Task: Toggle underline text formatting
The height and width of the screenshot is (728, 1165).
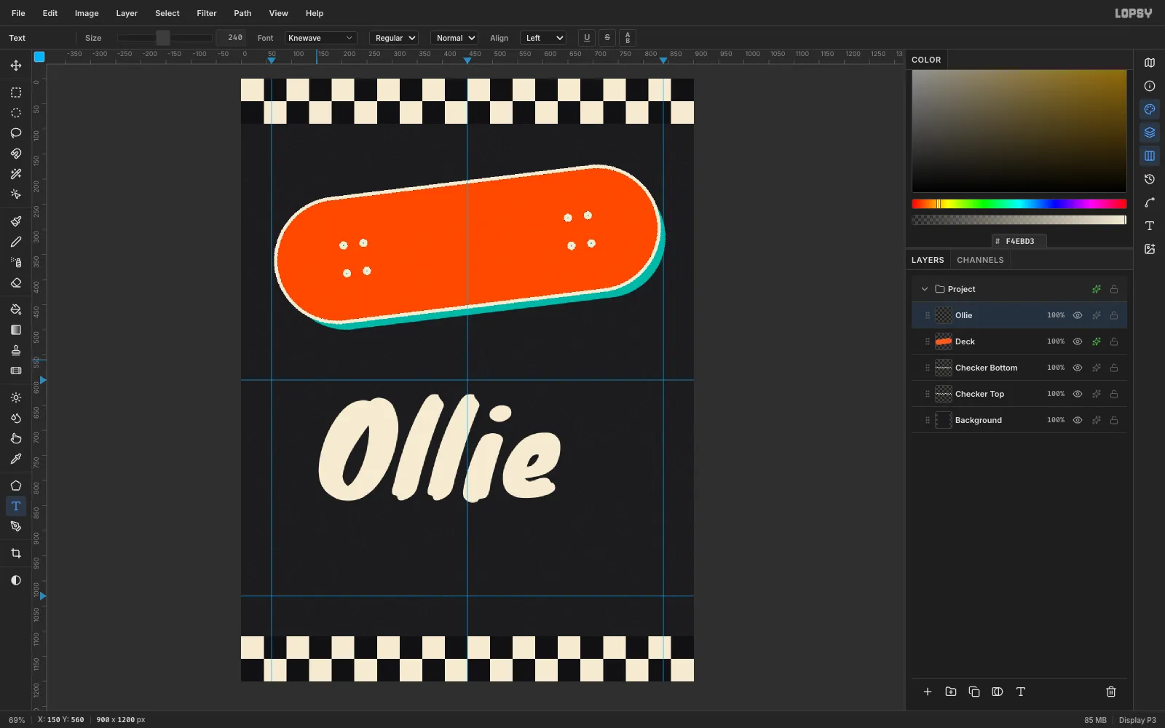Action: tap(587, 38)
